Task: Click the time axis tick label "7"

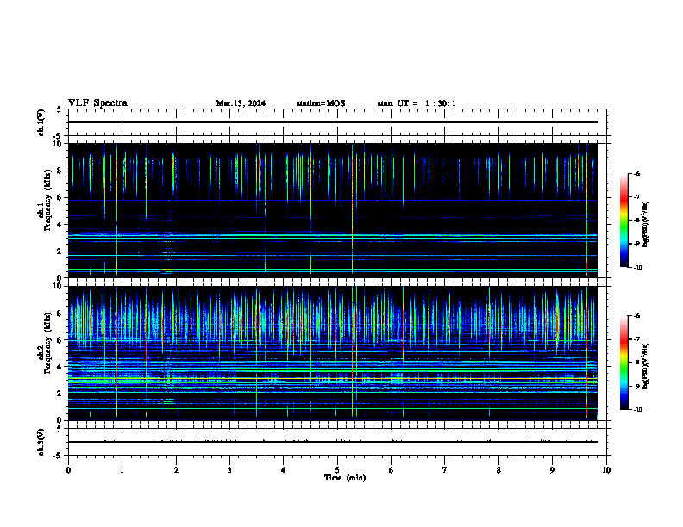Action: [x=445, y=470]
